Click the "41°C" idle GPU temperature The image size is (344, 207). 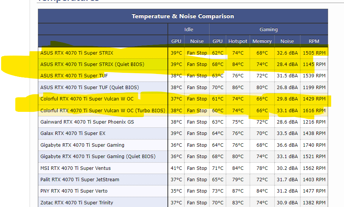[x=177, y=168]
